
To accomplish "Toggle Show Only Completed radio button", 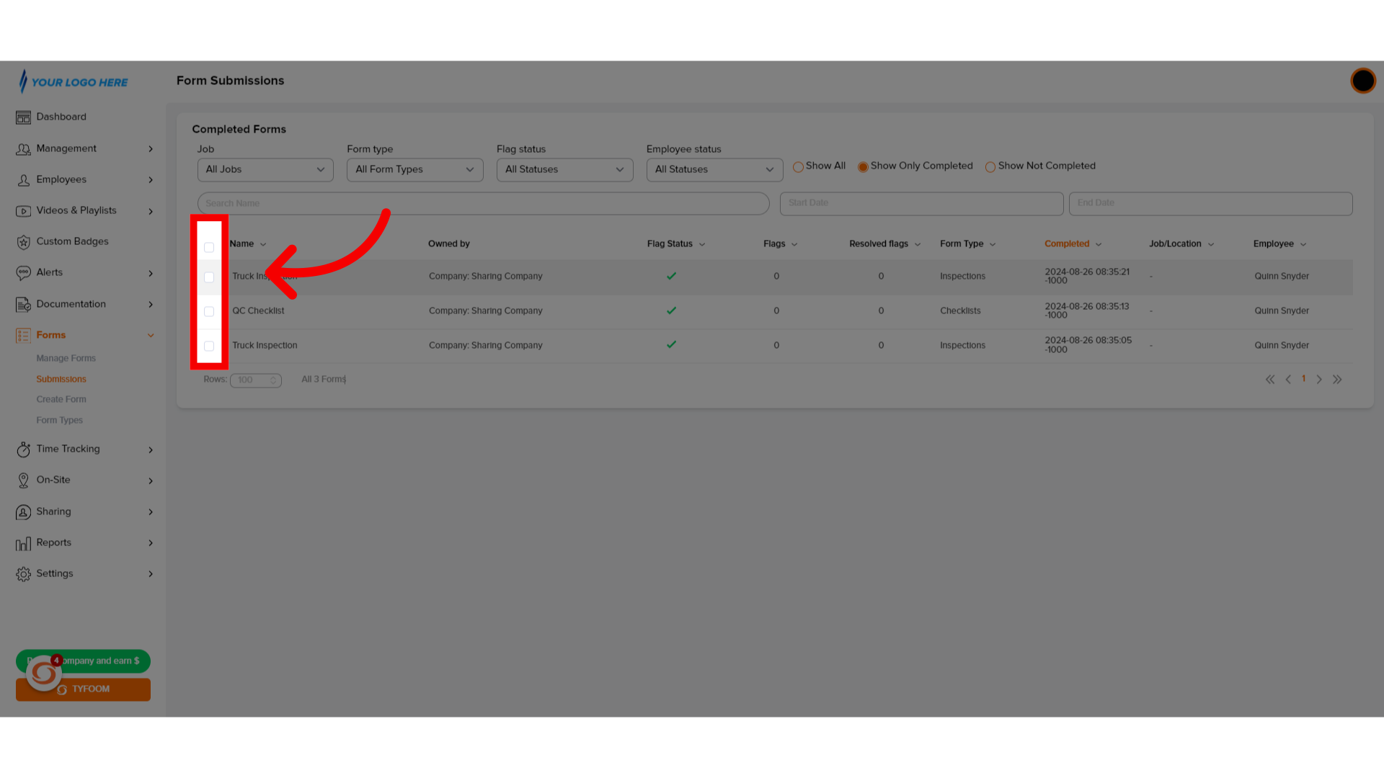I will coord(862,166).
